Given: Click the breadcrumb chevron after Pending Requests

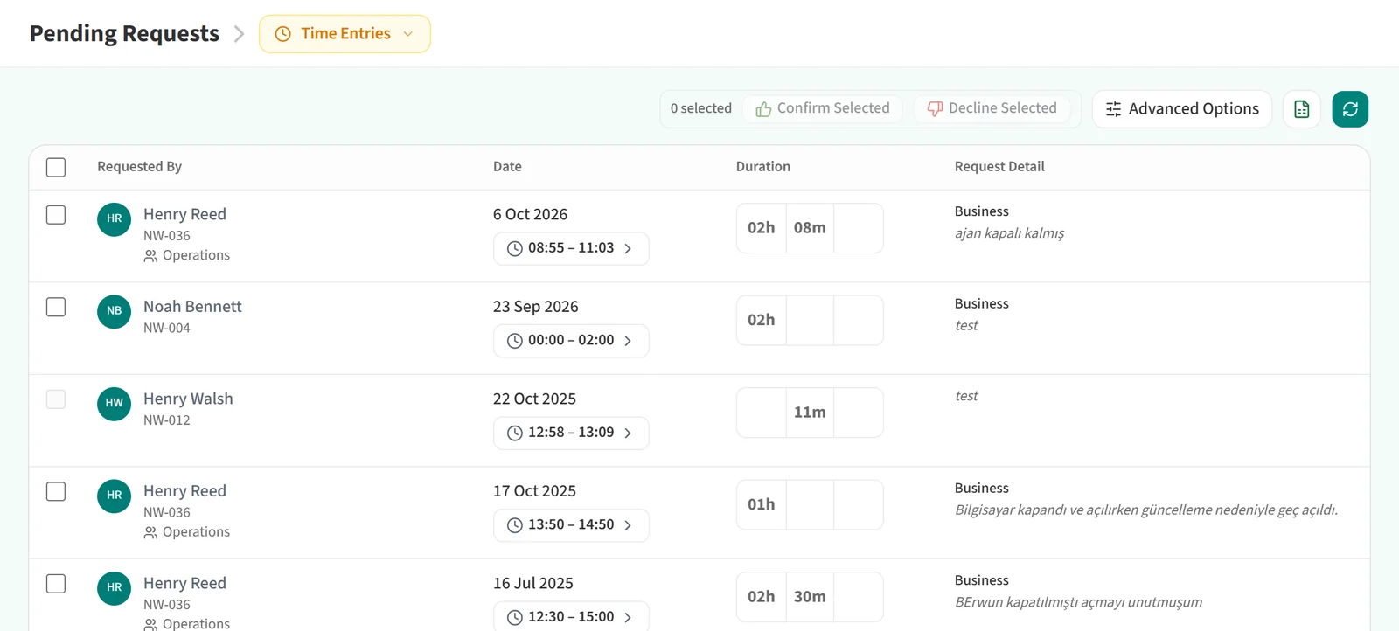Looking at the screenshot, I should pyautogui.click(x=239, y=34).
